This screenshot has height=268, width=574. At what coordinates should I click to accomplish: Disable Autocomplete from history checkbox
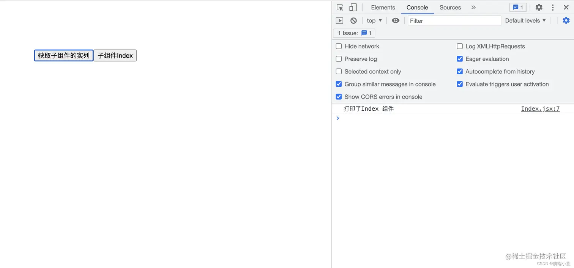[x=460, y=72]
